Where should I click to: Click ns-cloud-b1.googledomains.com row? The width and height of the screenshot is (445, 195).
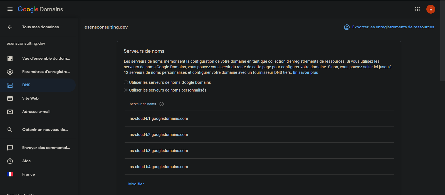pos(259,118)
